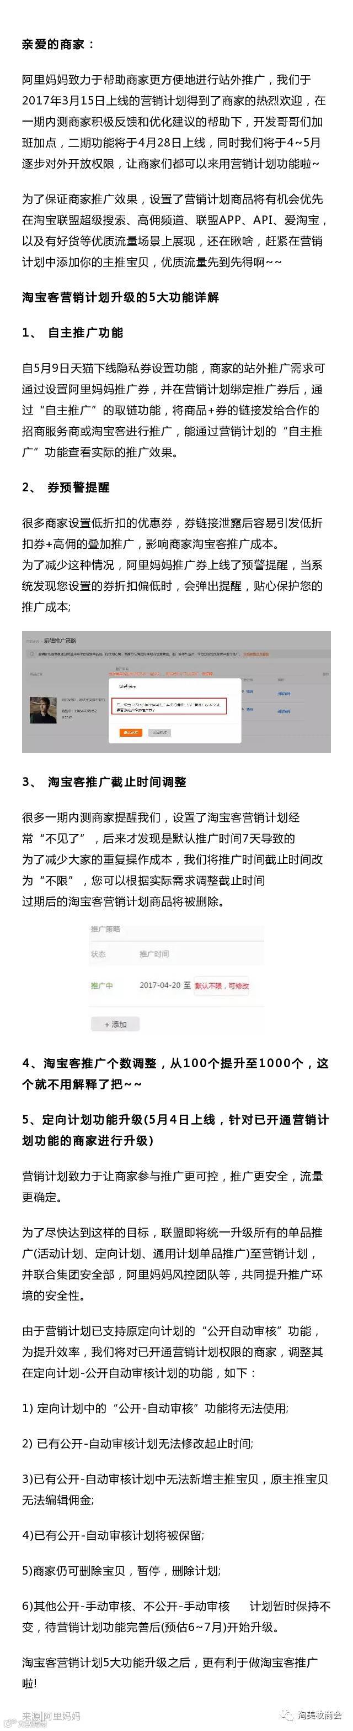The width and height of the screenshot is (353, 1731).
Task: Click the gray cancel button in warning dialog
Action: [x=160, y=732]
